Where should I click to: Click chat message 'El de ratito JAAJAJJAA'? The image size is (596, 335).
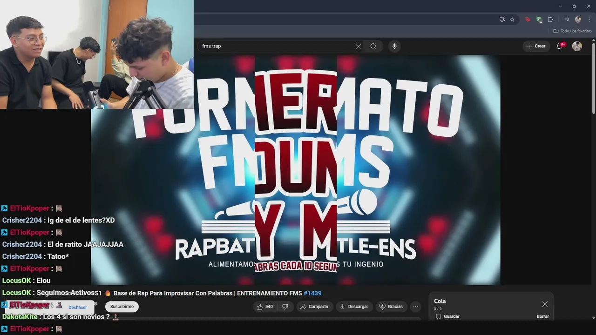(x=86, y=244)
